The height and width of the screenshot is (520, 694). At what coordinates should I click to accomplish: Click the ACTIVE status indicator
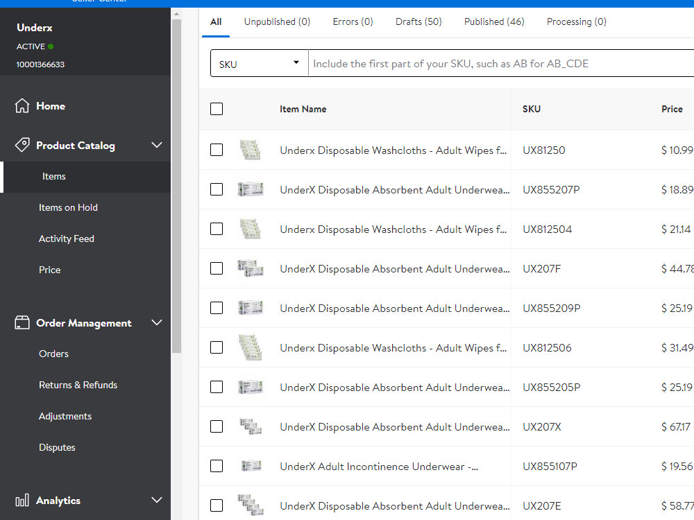(x=35, y=46)
